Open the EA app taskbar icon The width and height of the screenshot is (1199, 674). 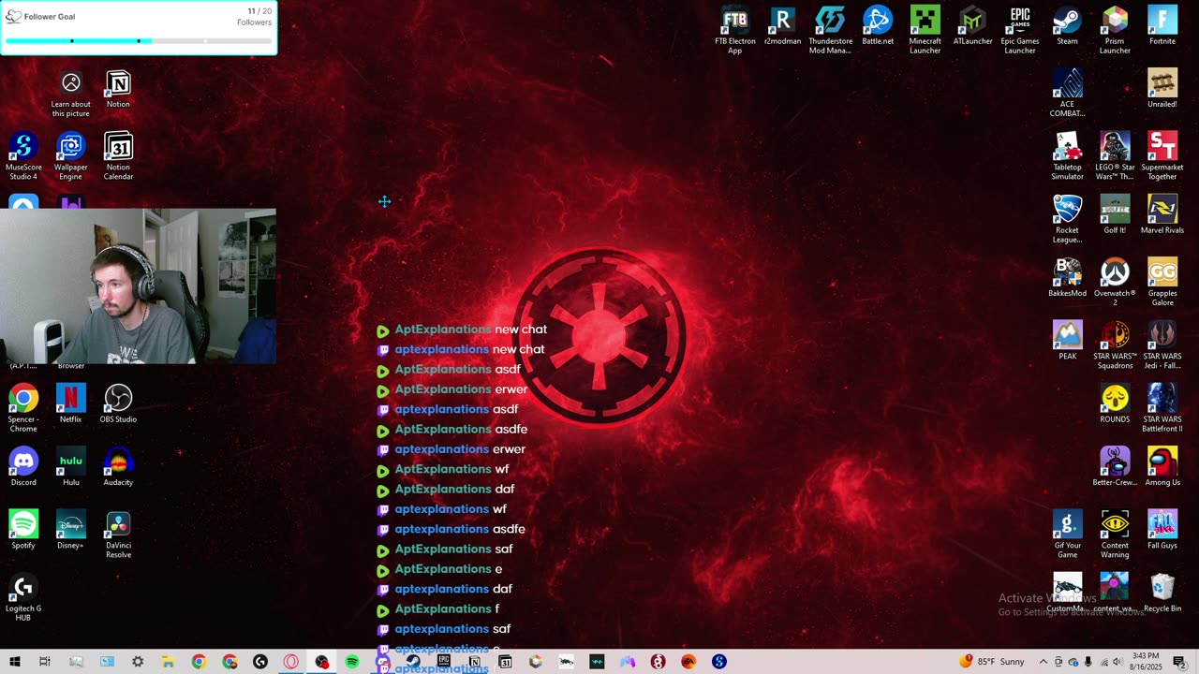[688, 662]
